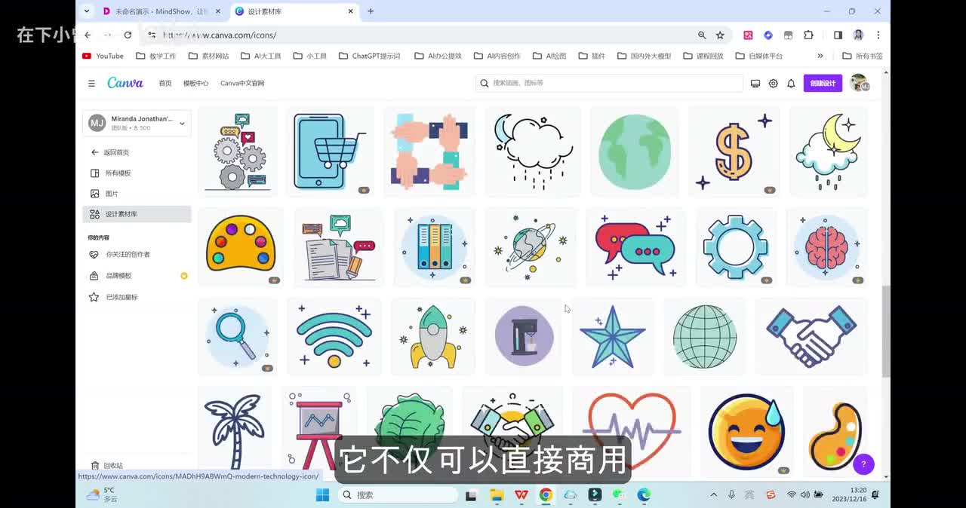This screenshot has width=966, height=508.
Task: Open Canva settings gear icon
Action: [773, 84]
